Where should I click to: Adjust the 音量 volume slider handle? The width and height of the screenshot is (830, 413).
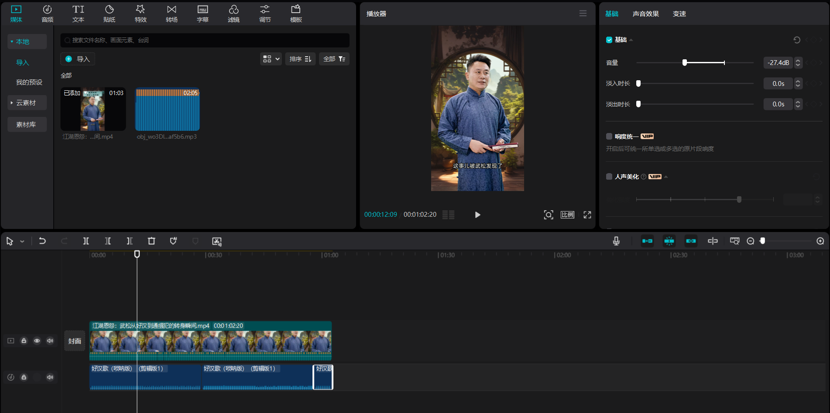point(685,62)
